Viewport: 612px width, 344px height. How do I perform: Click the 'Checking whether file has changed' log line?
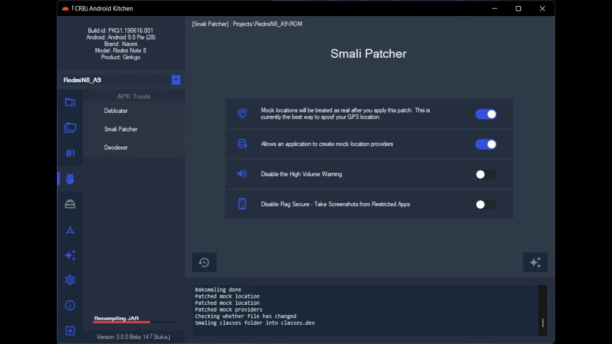(246, 316)
